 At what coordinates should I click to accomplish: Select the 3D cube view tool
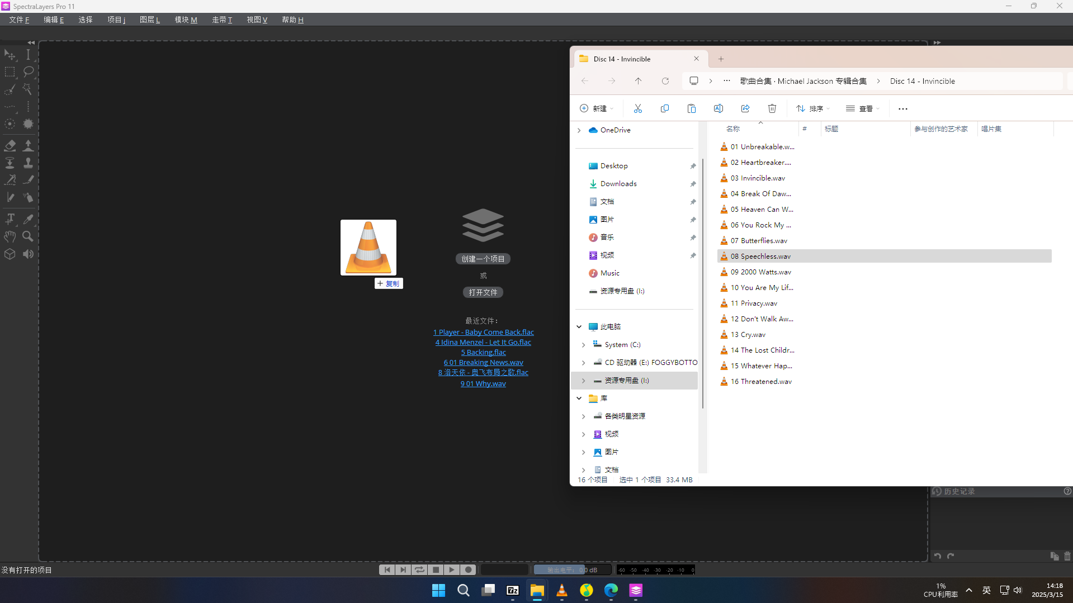click(10, 254)
